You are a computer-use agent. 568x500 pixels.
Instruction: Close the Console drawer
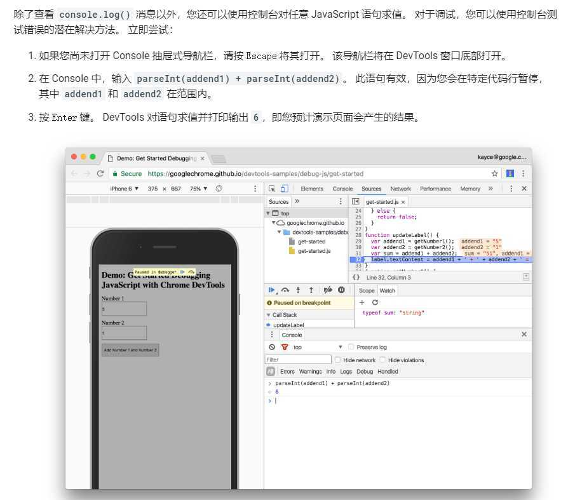pos(524,334)
